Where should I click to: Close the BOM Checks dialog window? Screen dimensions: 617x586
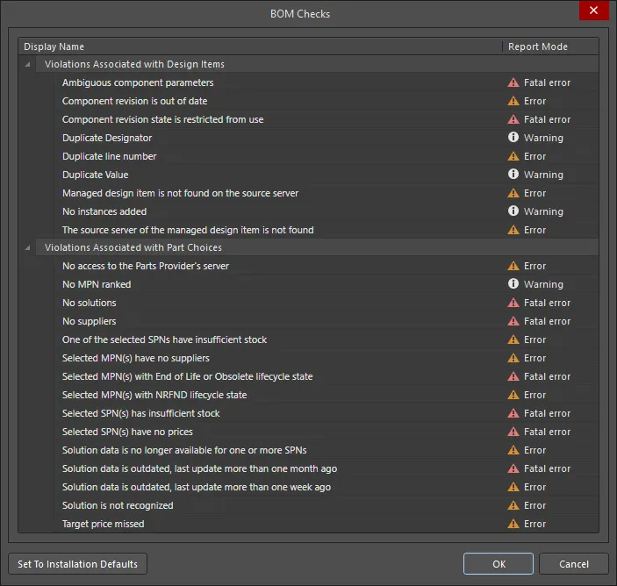coord(594,11)
